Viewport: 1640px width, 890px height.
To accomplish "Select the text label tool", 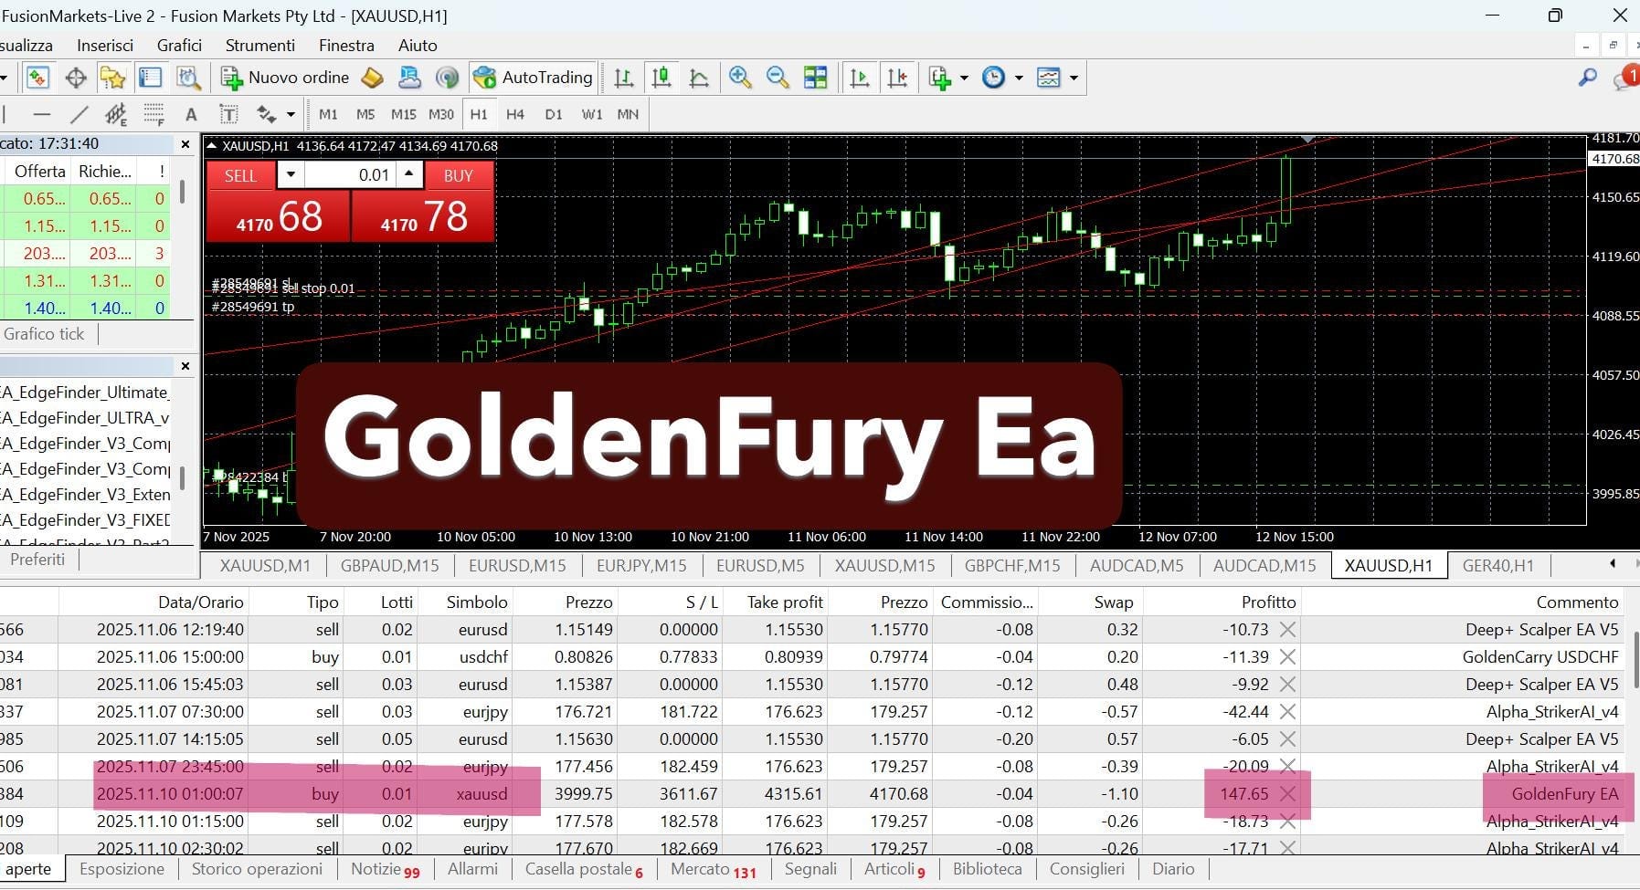I will [x=191, y=114].
